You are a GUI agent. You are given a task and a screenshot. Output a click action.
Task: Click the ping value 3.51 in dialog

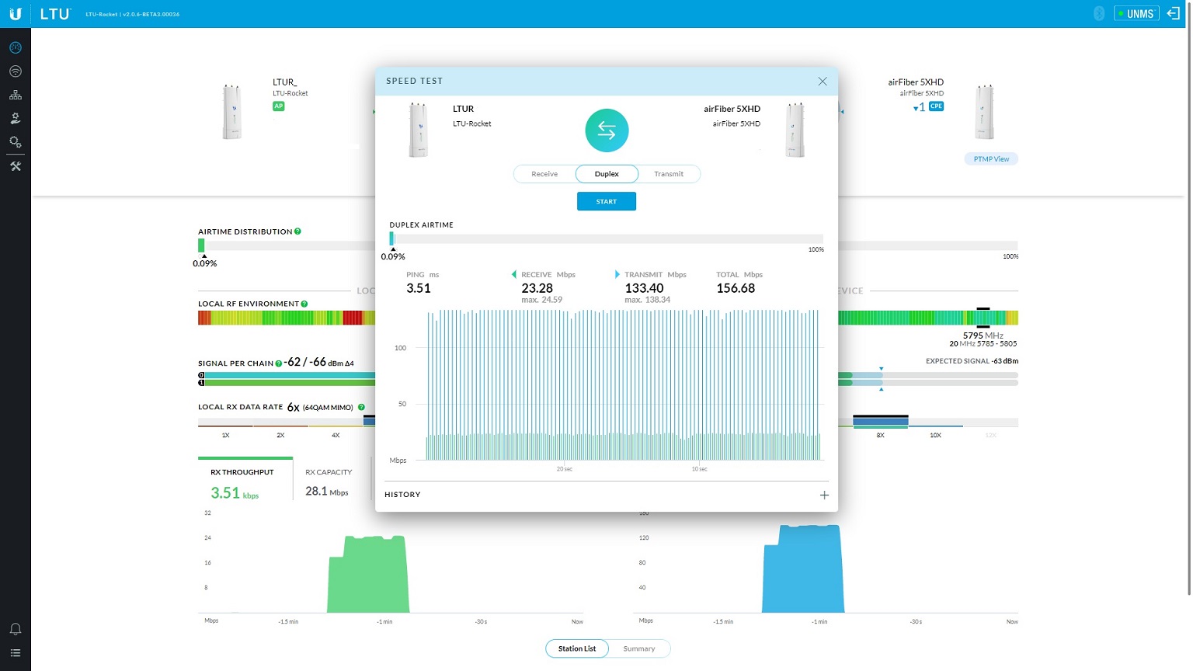(x=418, y=288)
